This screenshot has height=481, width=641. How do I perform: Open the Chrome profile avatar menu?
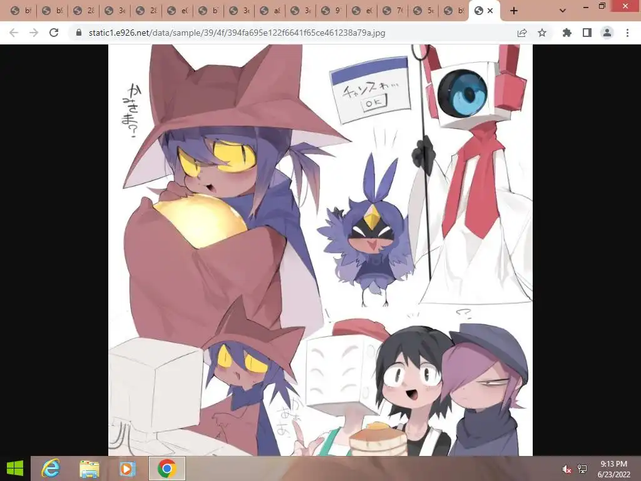tap(607, 33)
